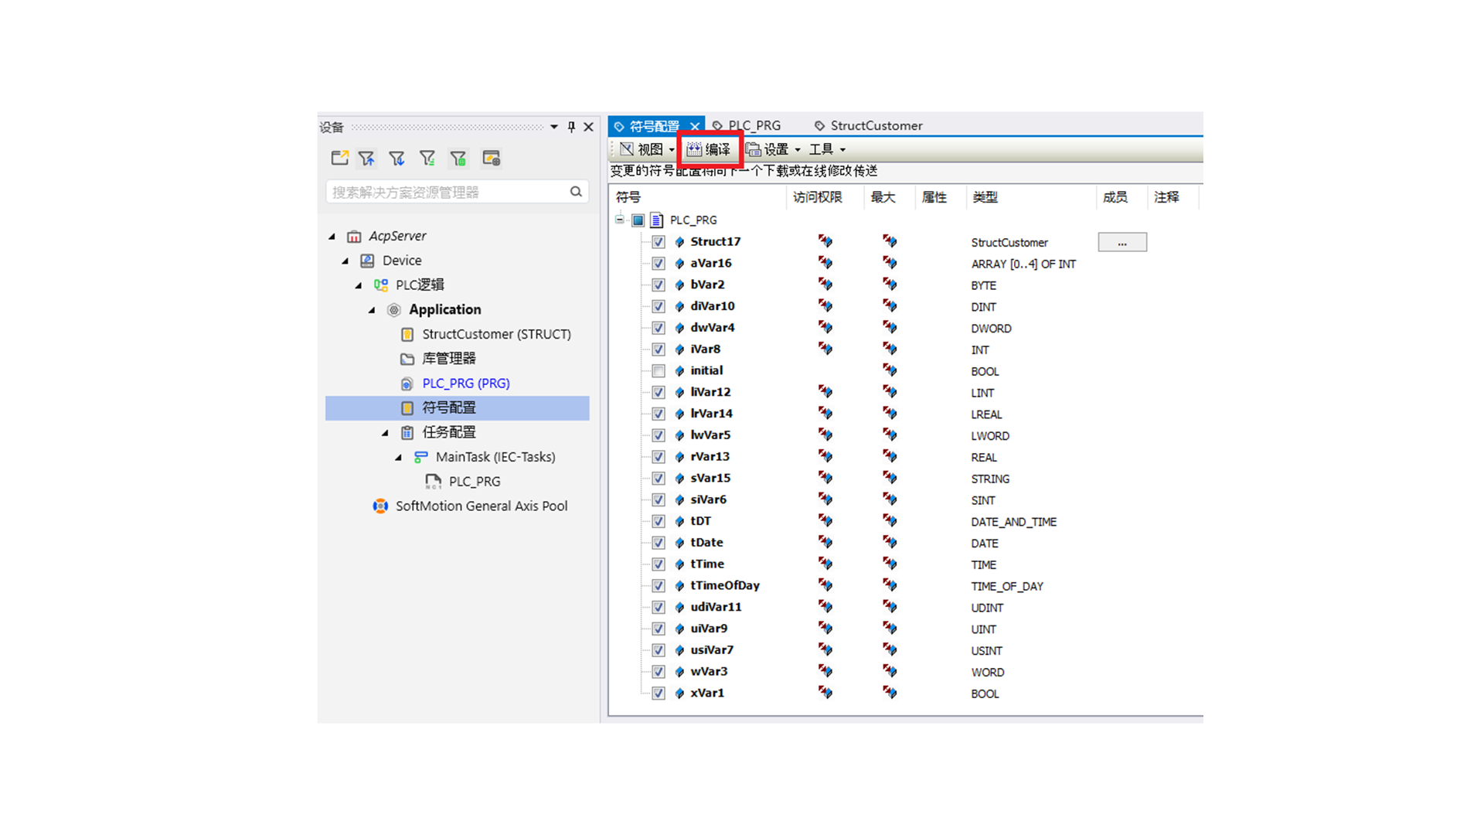The width and height of the screenshot is (1484, 835).
Task: Open devices panel dropdown arrow
Action: (554, 127)
